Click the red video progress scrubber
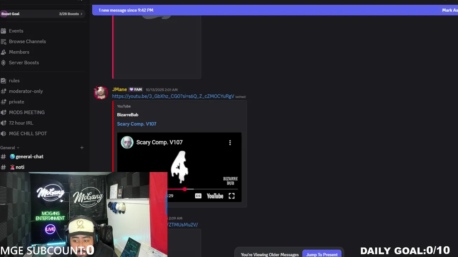 pyautogui.click(x=185, y=189)
